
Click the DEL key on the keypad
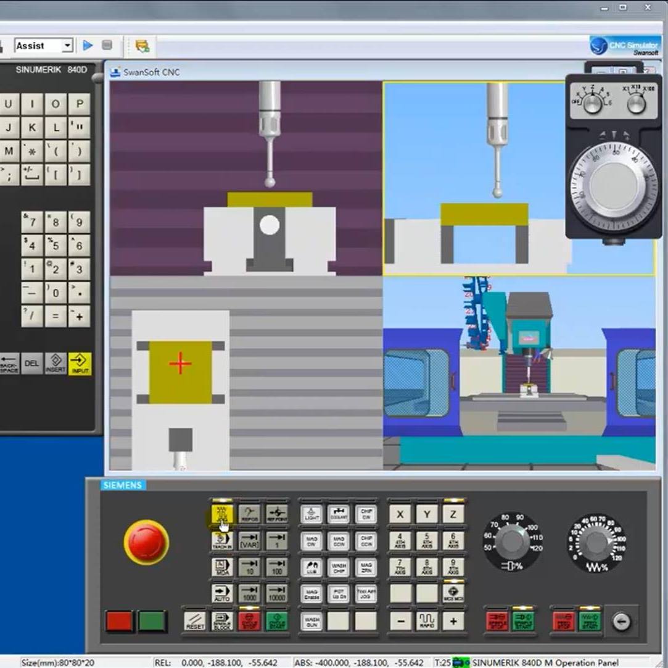[x=32, y=364]
